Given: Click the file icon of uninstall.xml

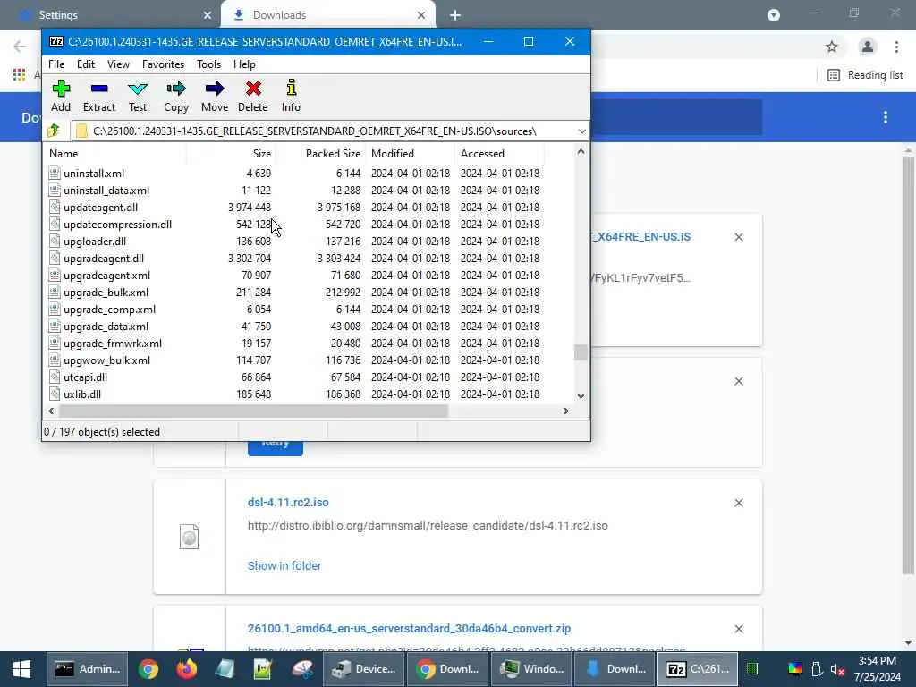Looking at the screenshot, I should tap(55, 173).
